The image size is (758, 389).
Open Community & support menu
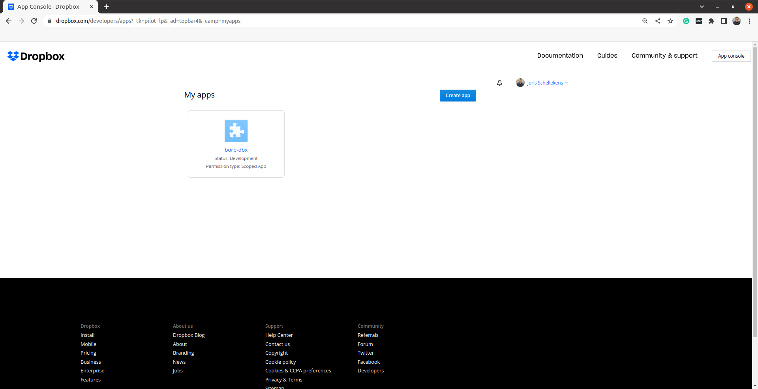click(x=664, y=56)
